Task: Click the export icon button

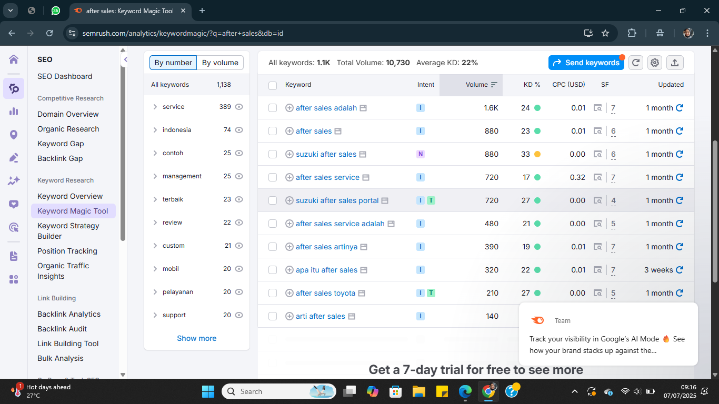Action: [x=675, y=63]
